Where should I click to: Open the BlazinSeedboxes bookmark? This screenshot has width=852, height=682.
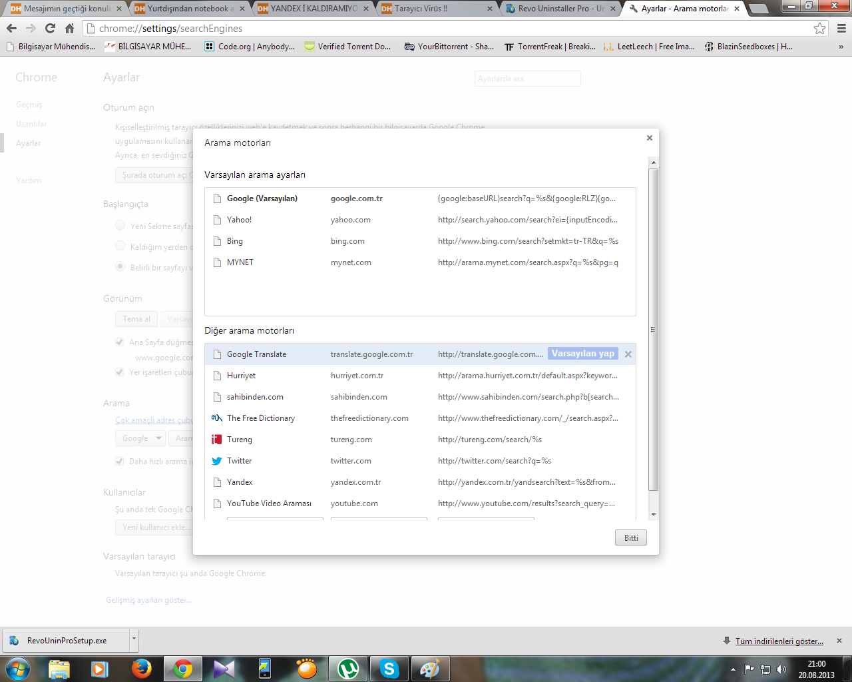[748, 47]
